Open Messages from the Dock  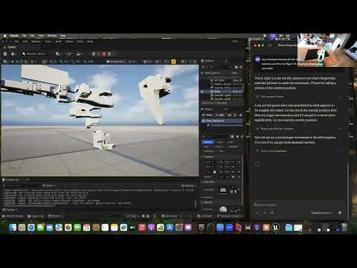pos(40,227)
